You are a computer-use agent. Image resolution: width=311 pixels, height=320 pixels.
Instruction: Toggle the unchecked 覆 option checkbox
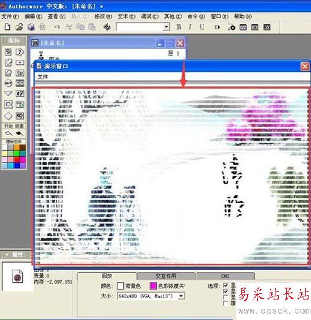226,303
